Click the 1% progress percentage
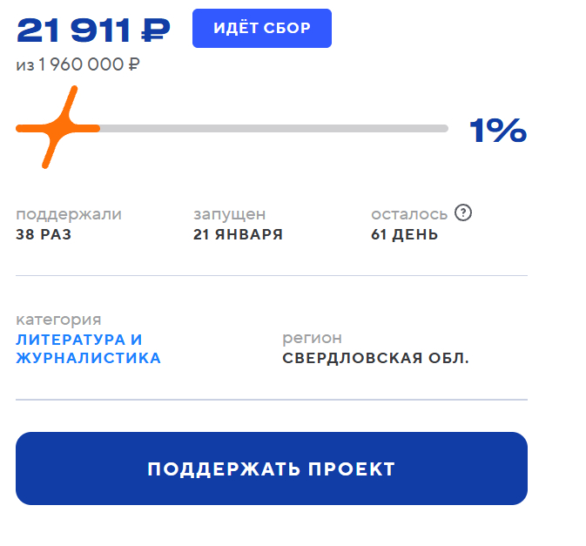 498,131
